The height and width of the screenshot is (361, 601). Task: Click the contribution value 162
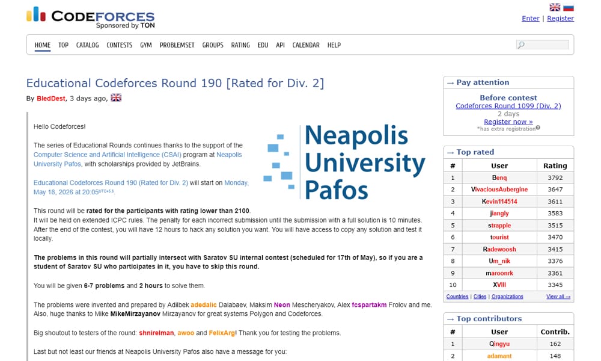point(555,344)
